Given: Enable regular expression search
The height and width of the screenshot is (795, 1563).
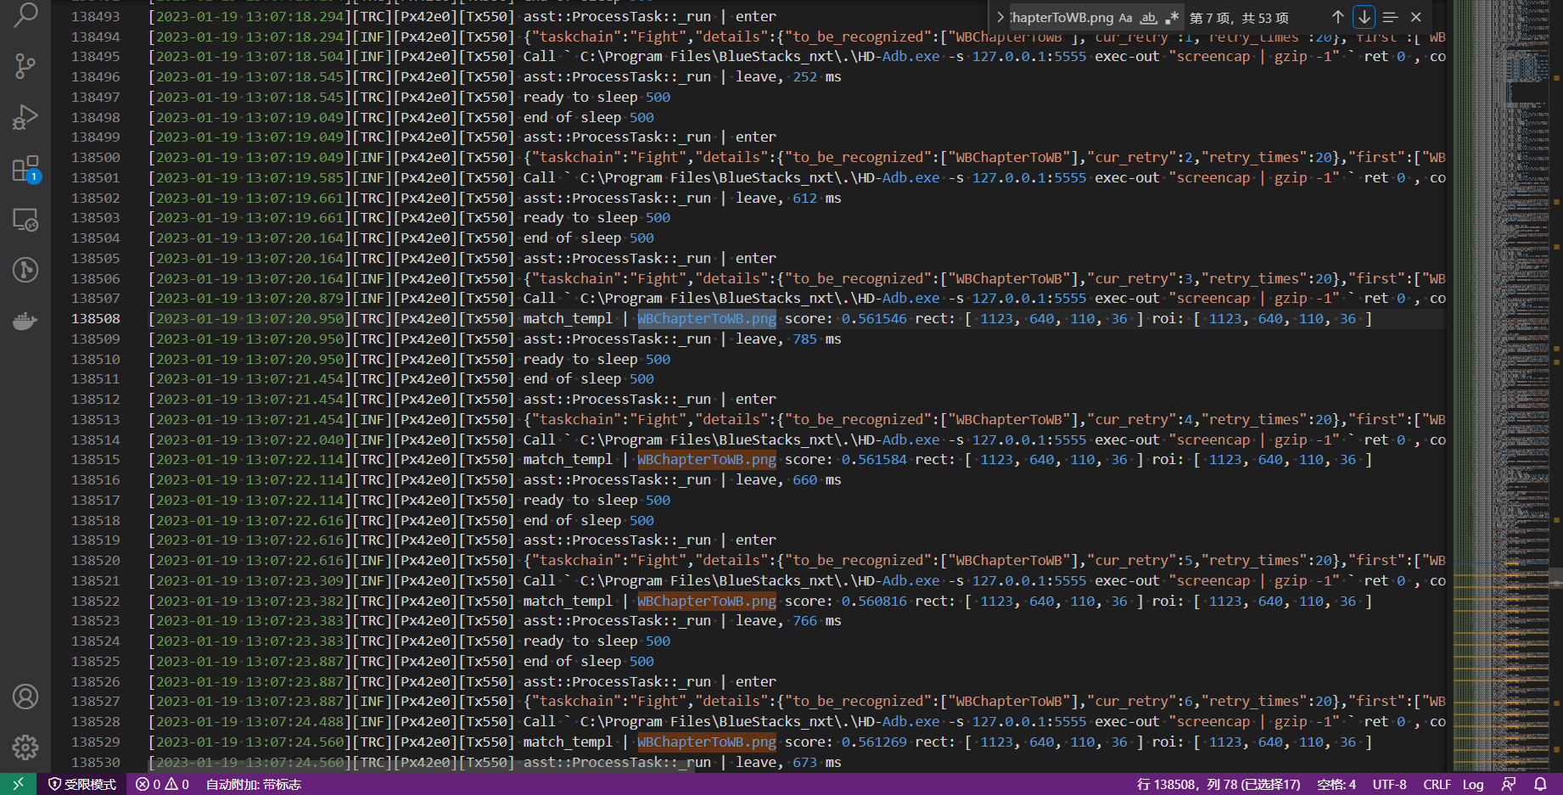Looking at the screenshot, I should 1174,16.
